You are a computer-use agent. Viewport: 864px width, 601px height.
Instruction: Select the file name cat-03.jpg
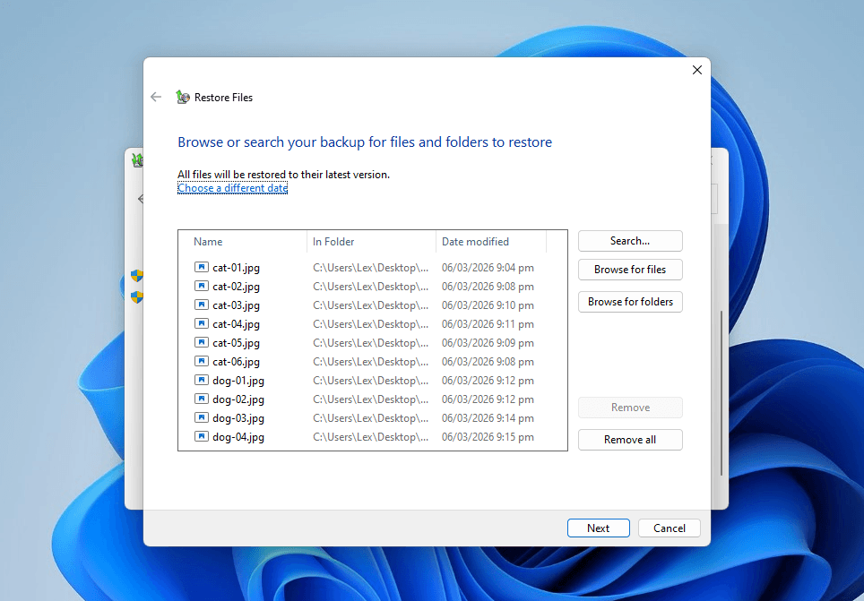236,305
